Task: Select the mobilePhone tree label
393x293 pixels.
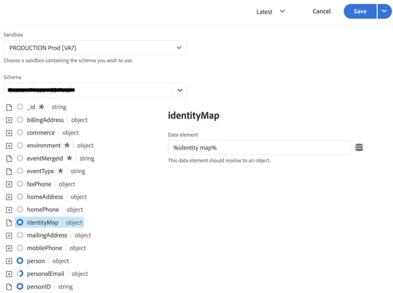Action: (45, 248)
